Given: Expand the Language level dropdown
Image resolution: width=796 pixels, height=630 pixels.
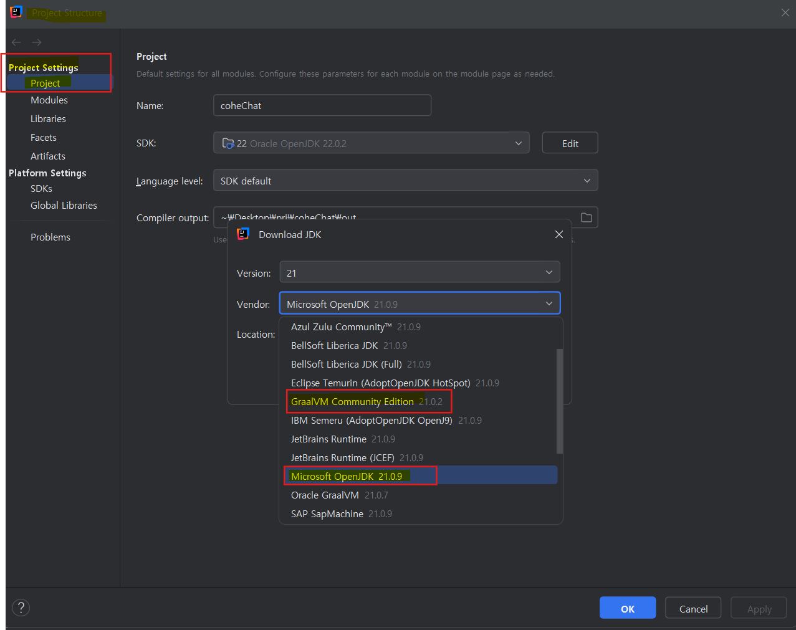Looking at the screenshot, I should (x=406, y=180).
